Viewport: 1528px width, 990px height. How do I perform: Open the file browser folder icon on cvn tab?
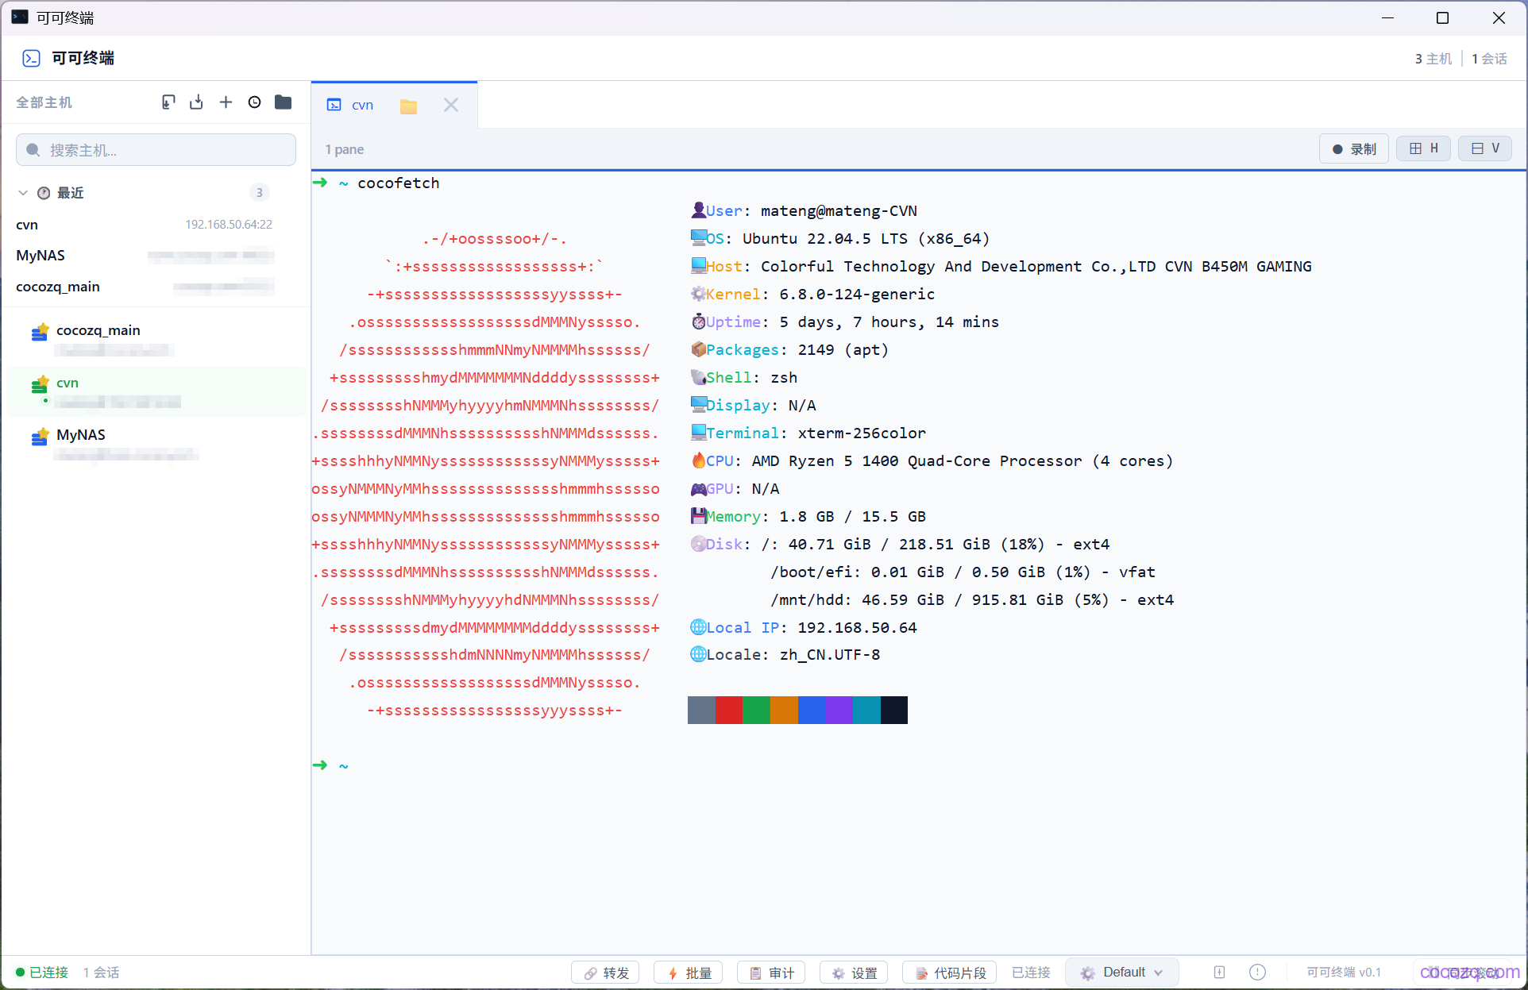[x=408, y=106]
